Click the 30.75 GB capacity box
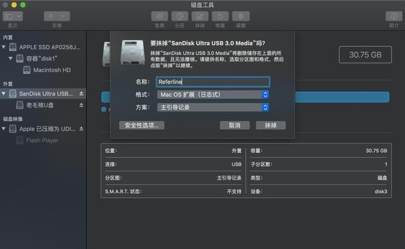 point(365,55)
